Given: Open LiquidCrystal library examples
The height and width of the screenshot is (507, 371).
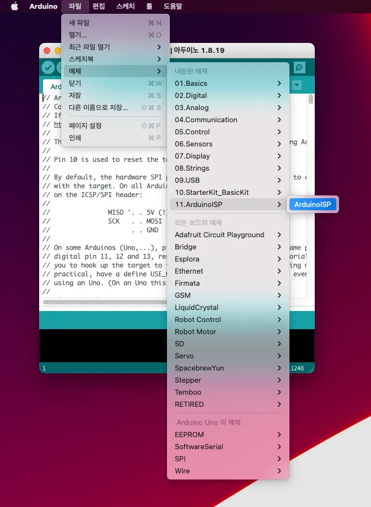Looking at the screenshot, I should point(228,308).
